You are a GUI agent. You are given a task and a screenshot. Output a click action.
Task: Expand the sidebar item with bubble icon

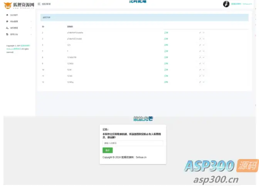click(x=18, y=22)
